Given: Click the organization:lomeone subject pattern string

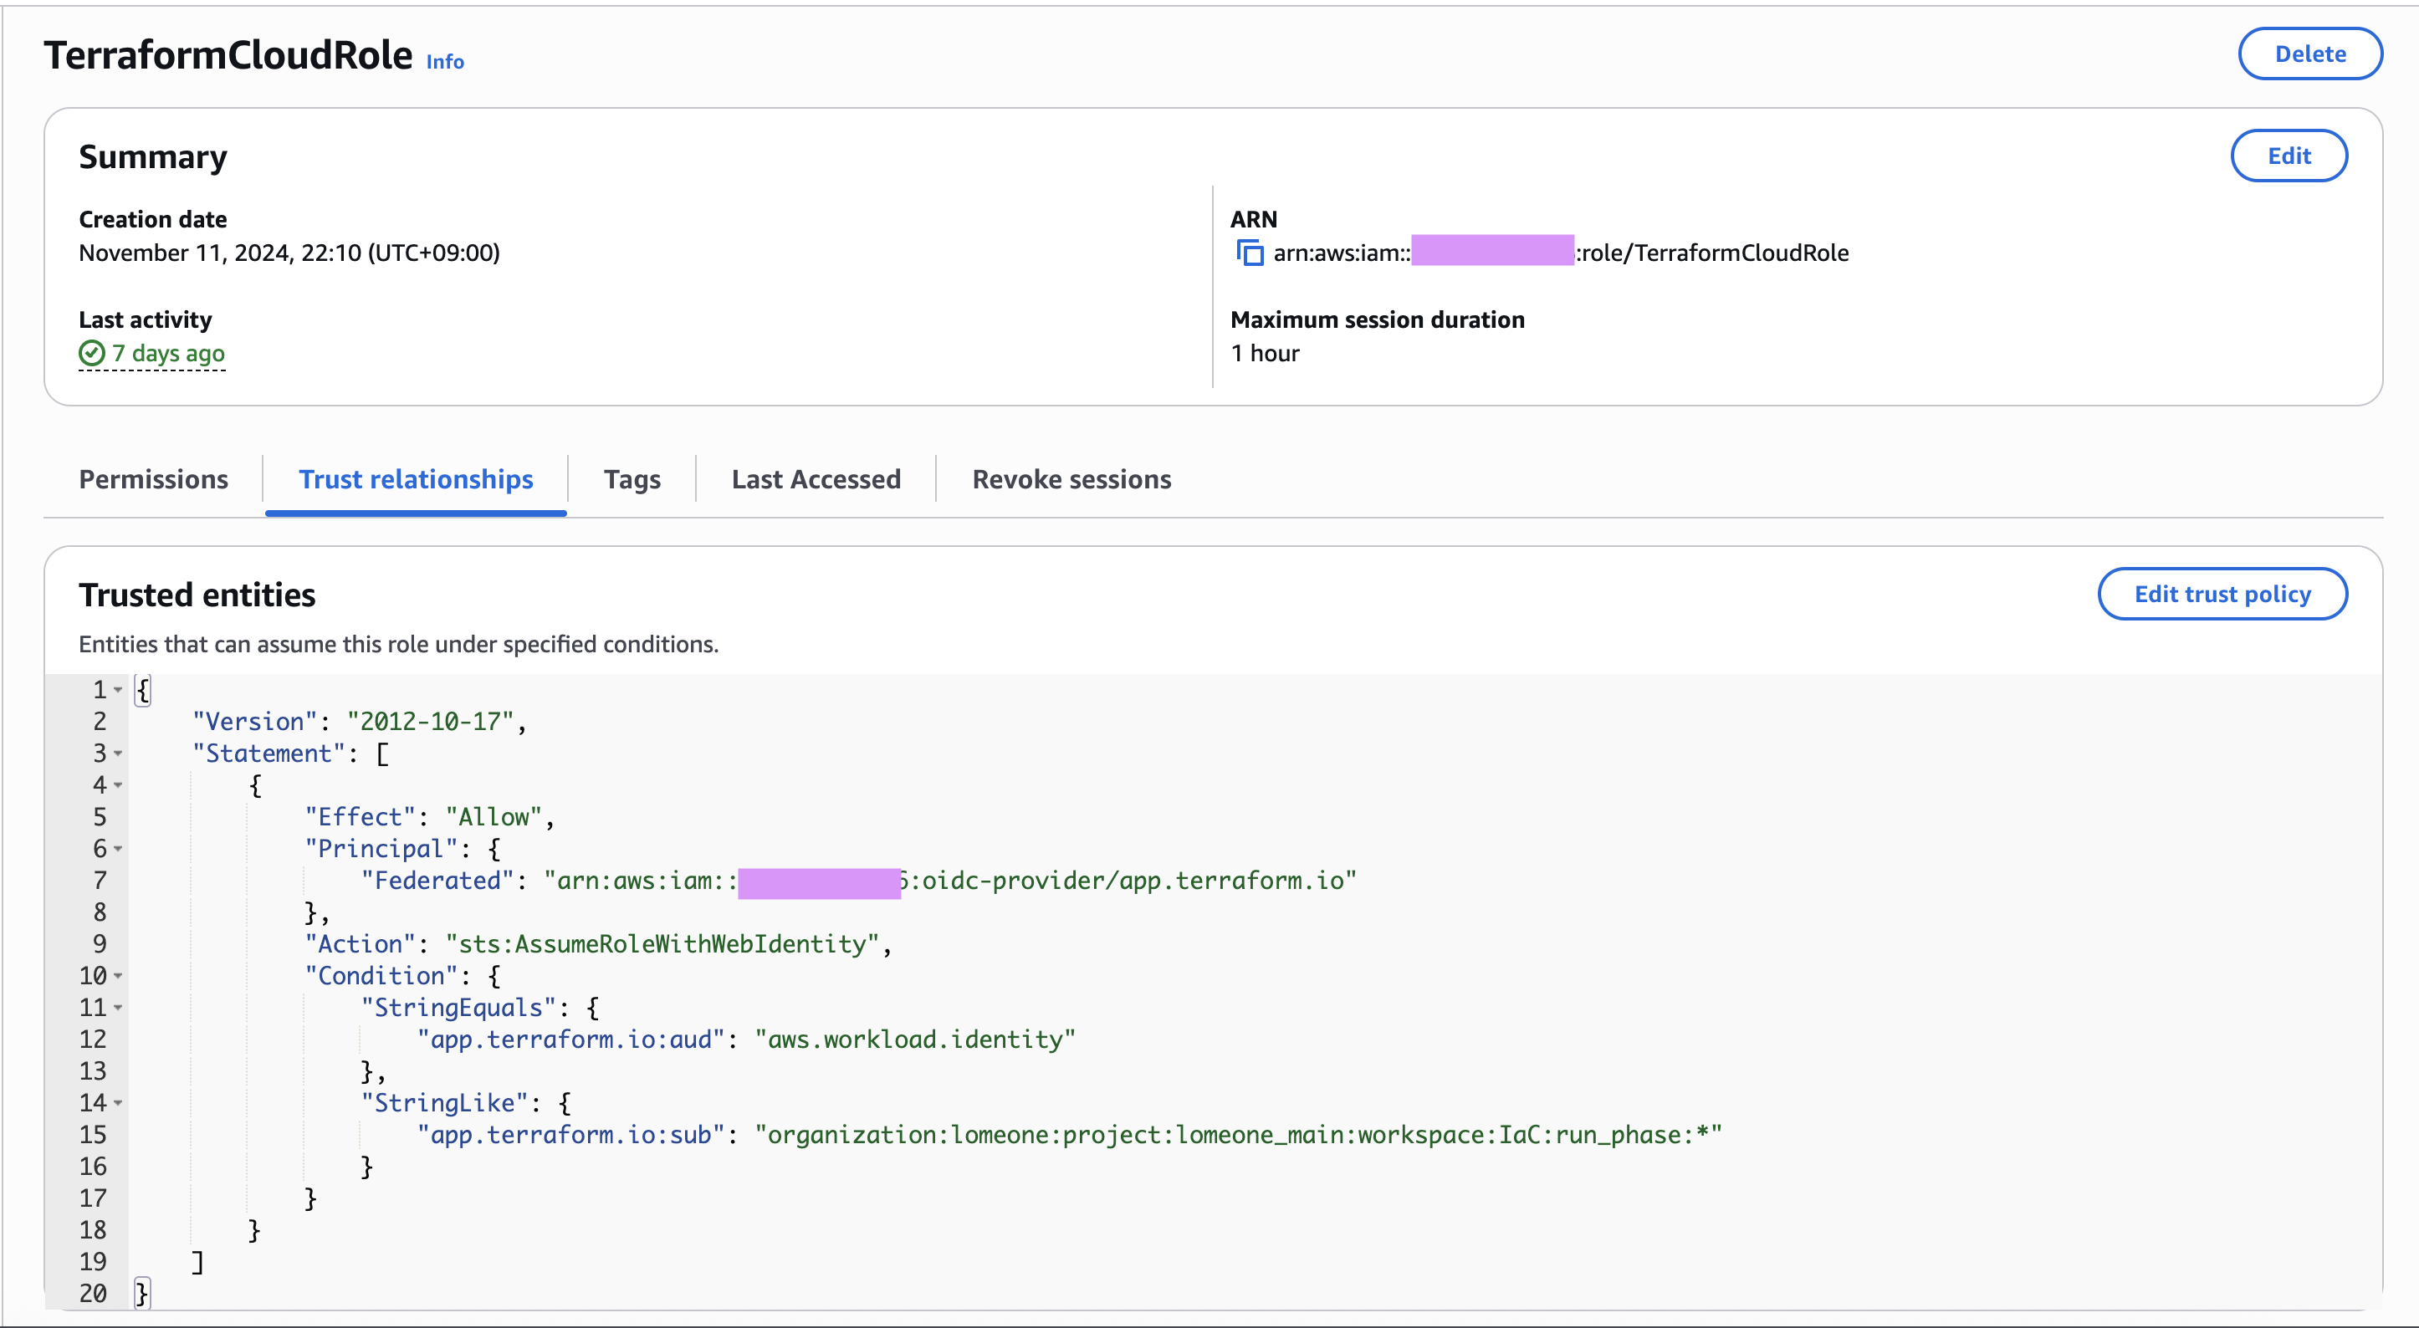Looking at the screenshot, I should tap(1238, 1135).
